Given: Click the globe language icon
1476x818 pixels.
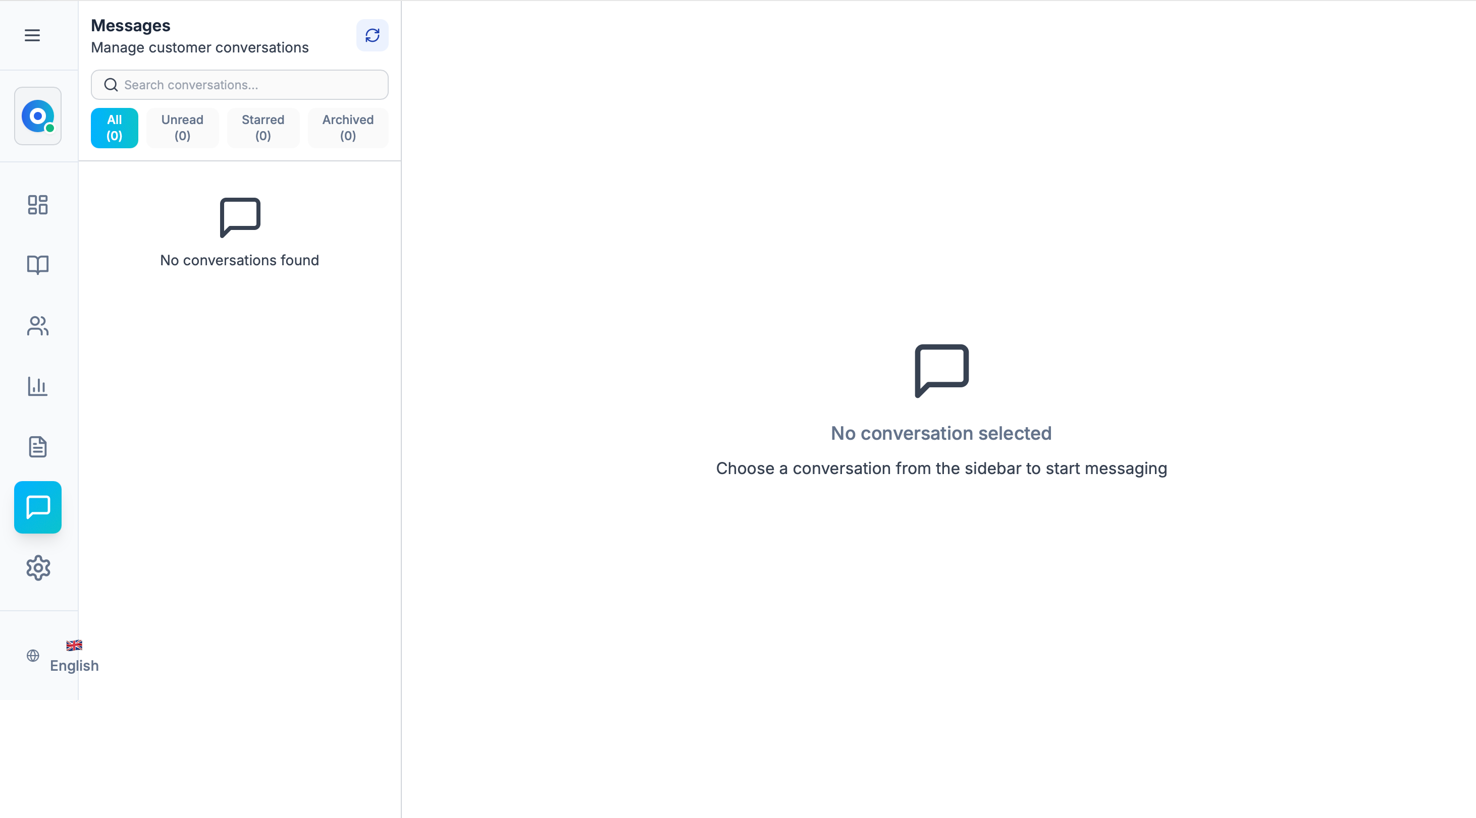Looking at the screenshot, I should pyautogui.click(x=33, y=656).
